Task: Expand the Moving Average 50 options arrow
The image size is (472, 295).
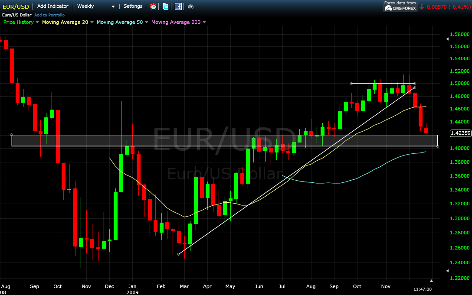Action: tap(147, 22)
